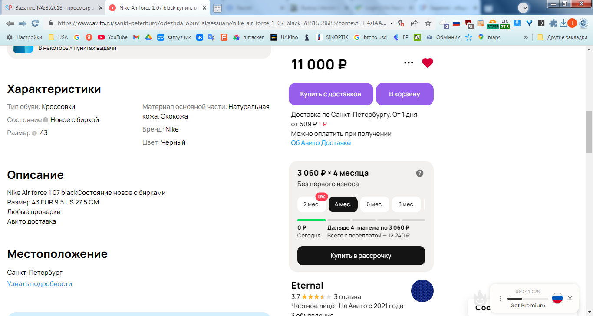Open Google Drive bookmark icon
Screen dimensions: 593x316
tap(148, 37)
